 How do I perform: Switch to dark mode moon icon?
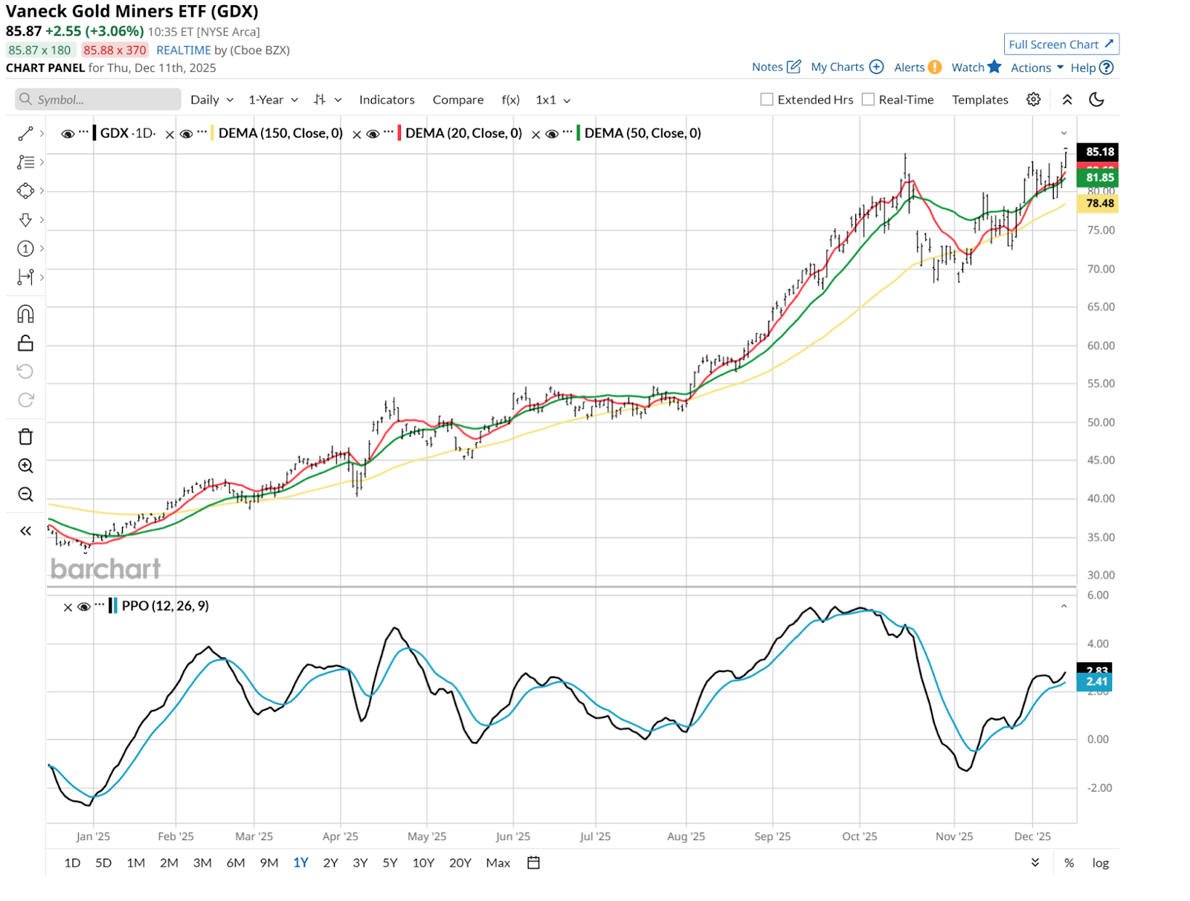[1096, 100]
